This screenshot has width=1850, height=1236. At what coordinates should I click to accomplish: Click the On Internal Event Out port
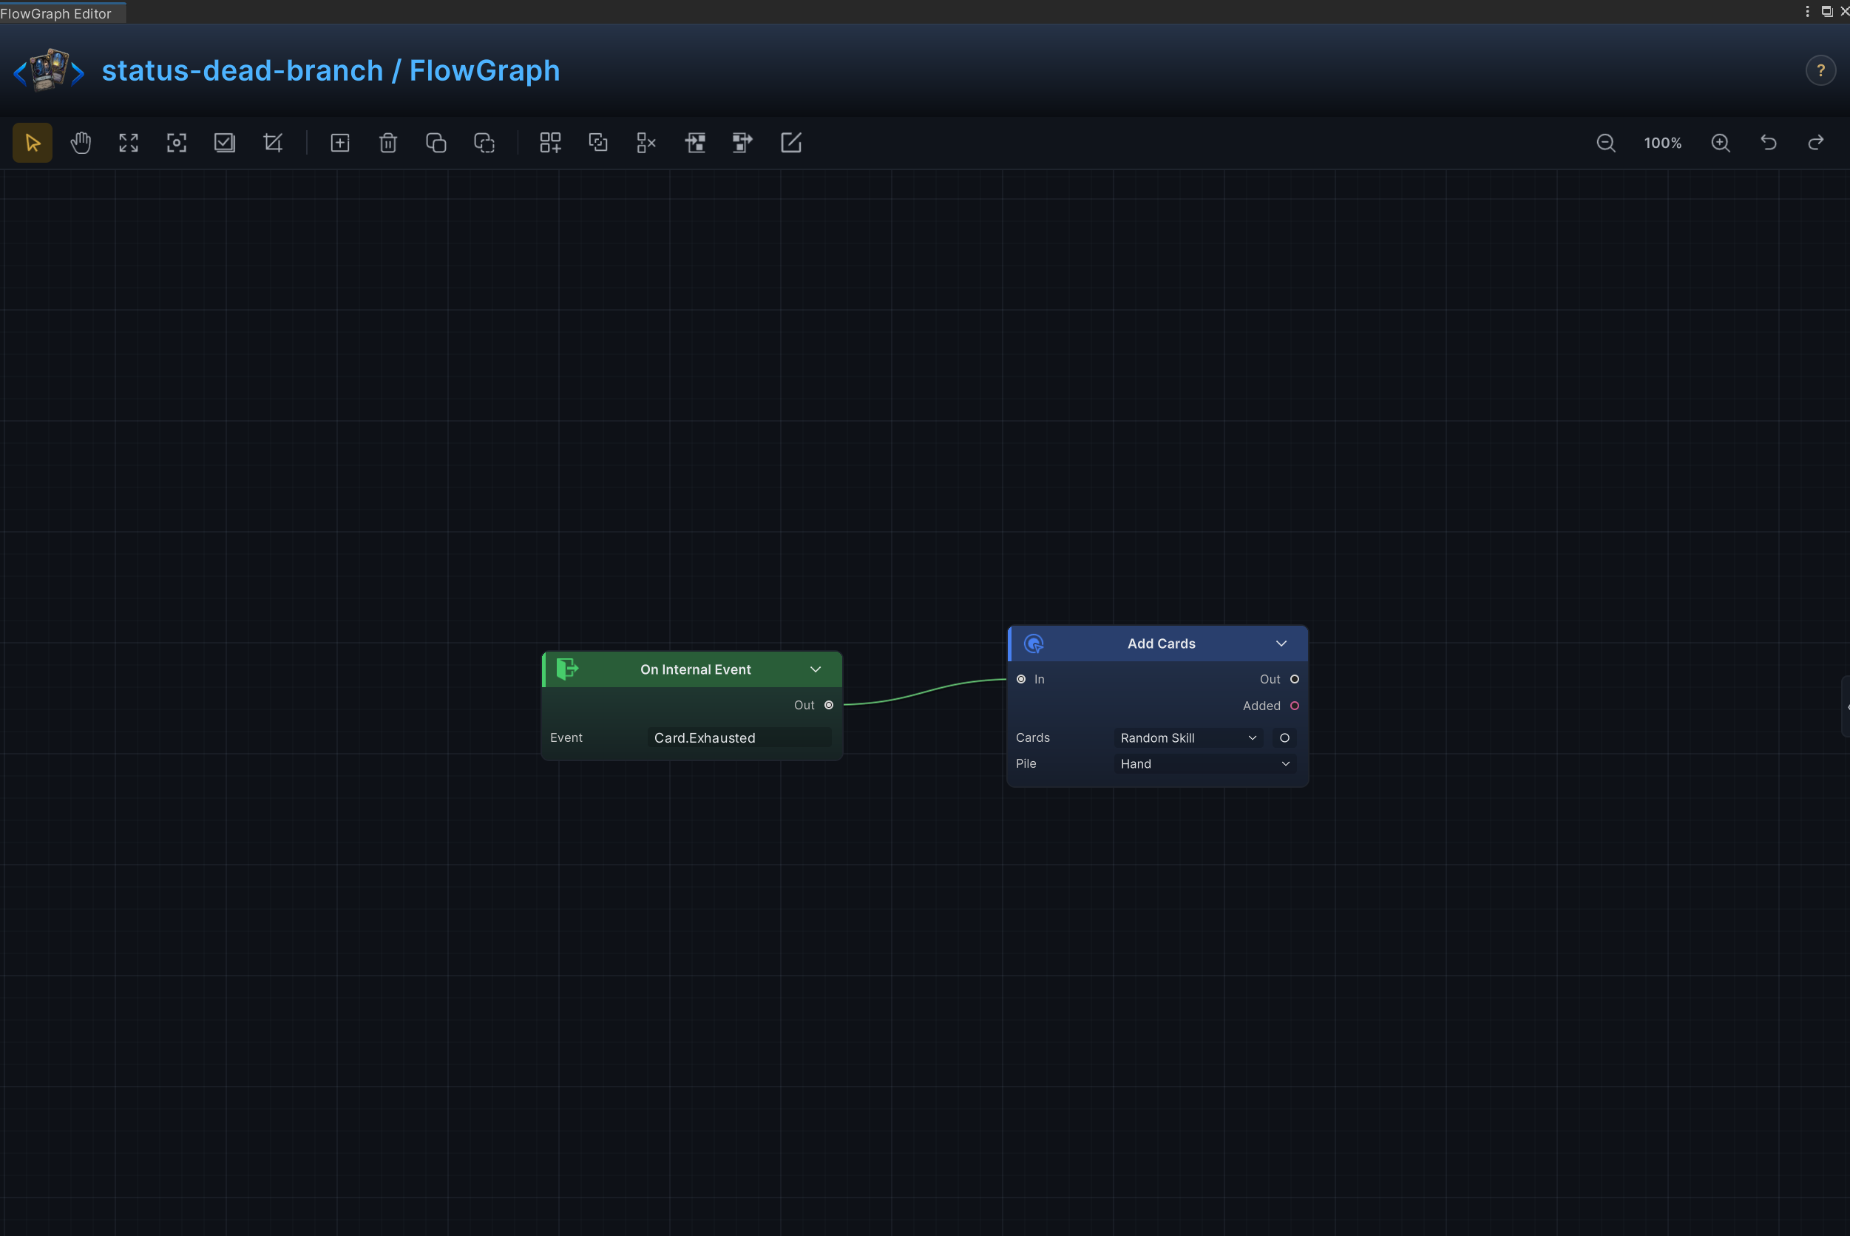829,705
